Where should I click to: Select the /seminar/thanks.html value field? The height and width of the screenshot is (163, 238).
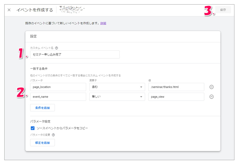176,87
